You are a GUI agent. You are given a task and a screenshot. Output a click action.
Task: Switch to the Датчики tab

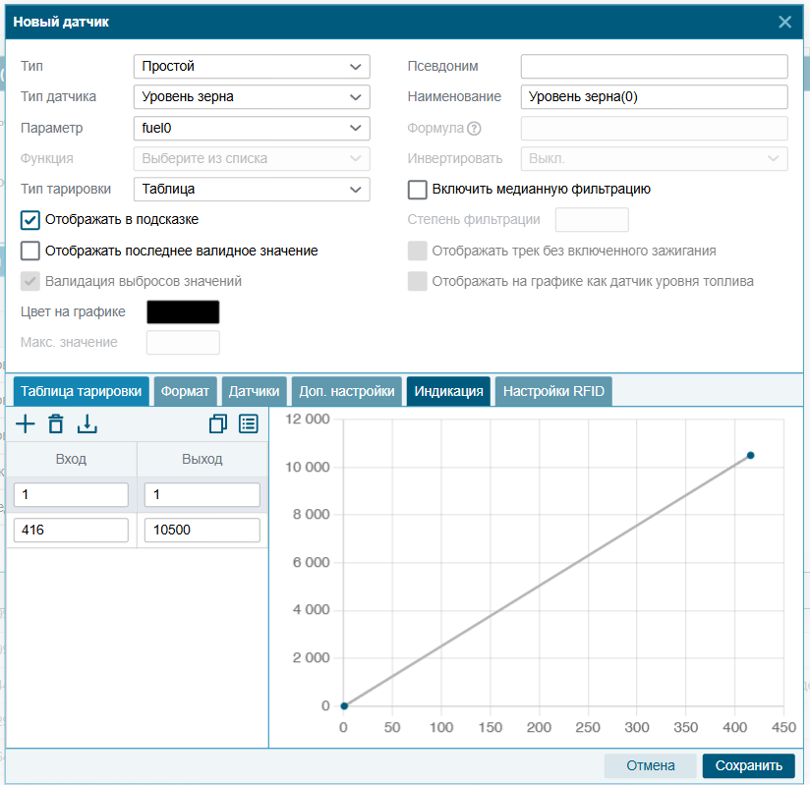255,391
